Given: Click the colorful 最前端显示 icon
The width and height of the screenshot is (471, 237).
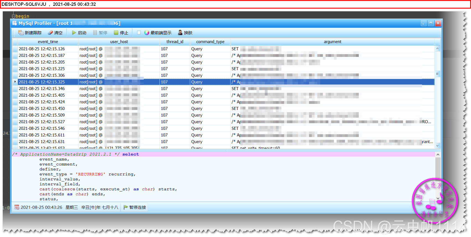Looking at the screenshot, I should point(147,33).
